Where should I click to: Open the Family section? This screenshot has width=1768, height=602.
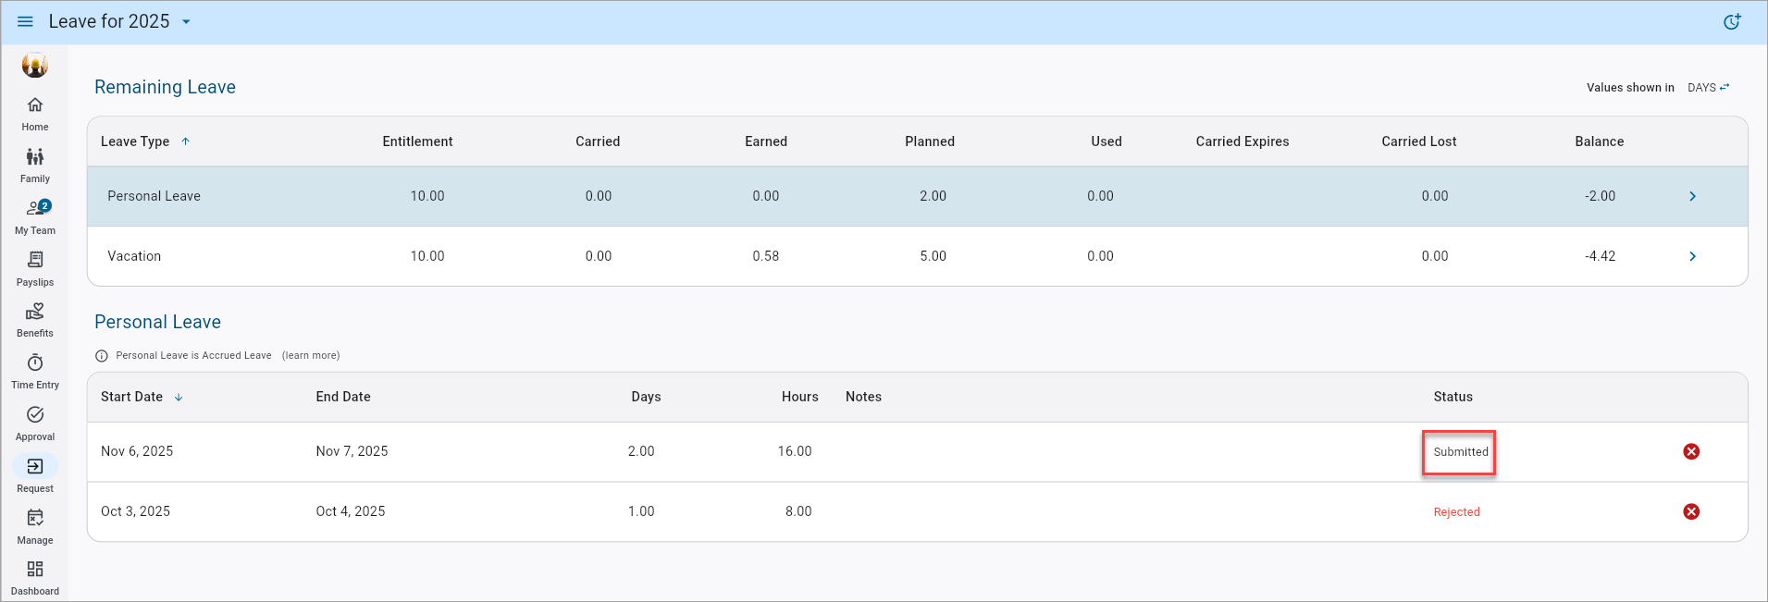(x=35, y=157)
